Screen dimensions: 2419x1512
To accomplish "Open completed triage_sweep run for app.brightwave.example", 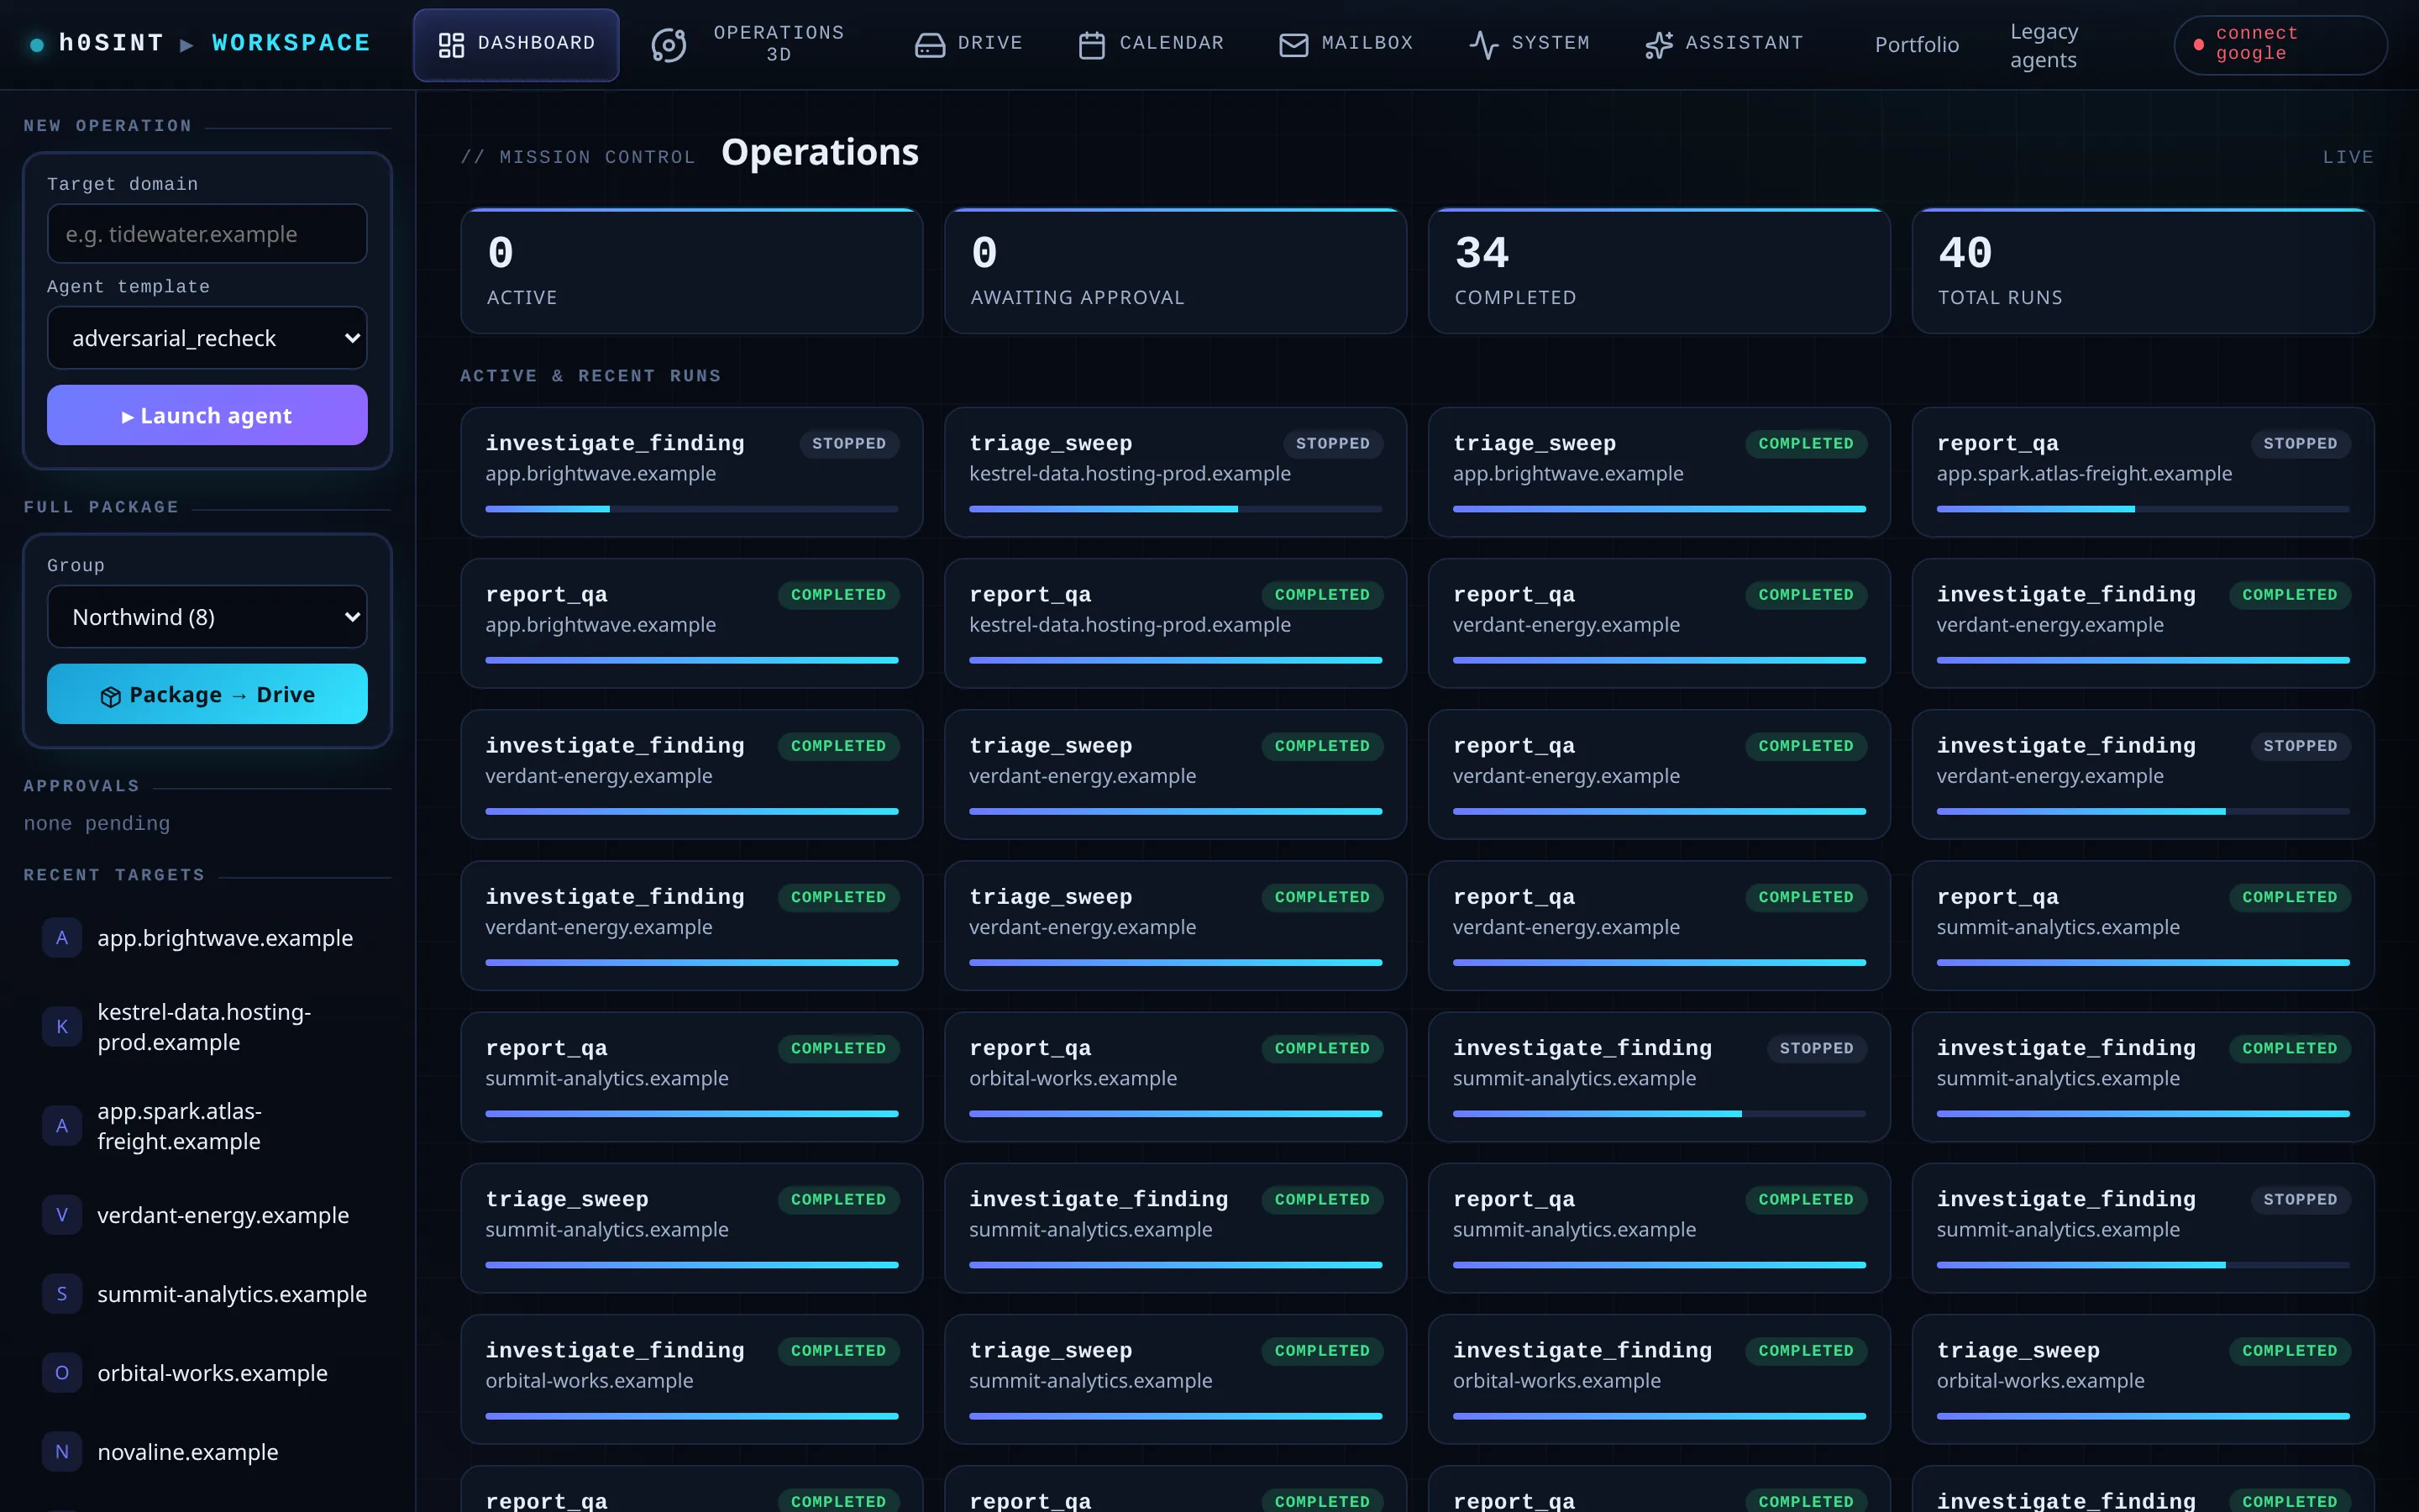I will click(x=1660, y=472).
